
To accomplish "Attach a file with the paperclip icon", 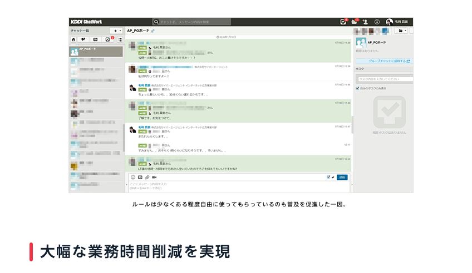I will coord(147,177).
